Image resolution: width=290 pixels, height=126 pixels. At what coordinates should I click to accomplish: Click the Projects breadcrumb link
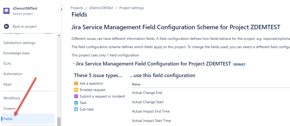pos(77,8)
